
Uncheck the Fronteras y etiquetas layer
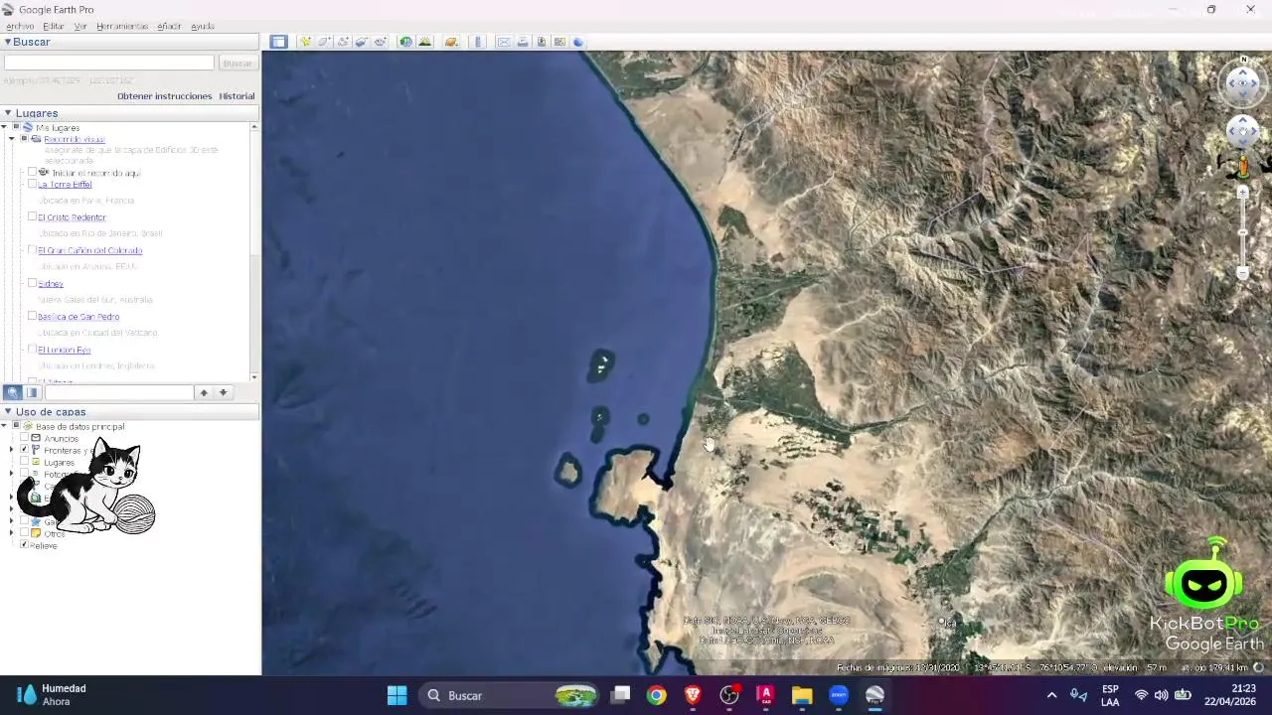(x=24, y=450)
